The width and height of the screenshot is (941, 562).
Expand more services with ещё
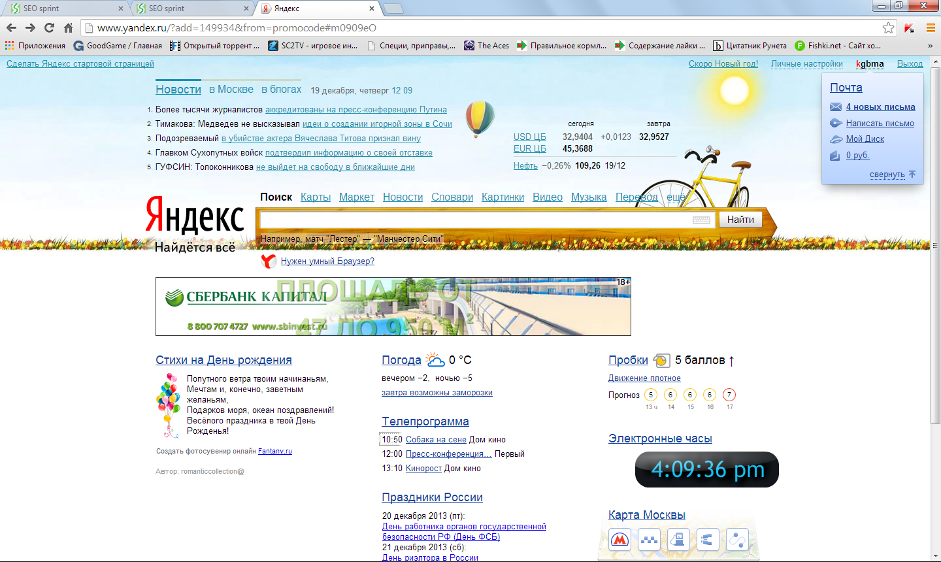click(x=676, y=197)
